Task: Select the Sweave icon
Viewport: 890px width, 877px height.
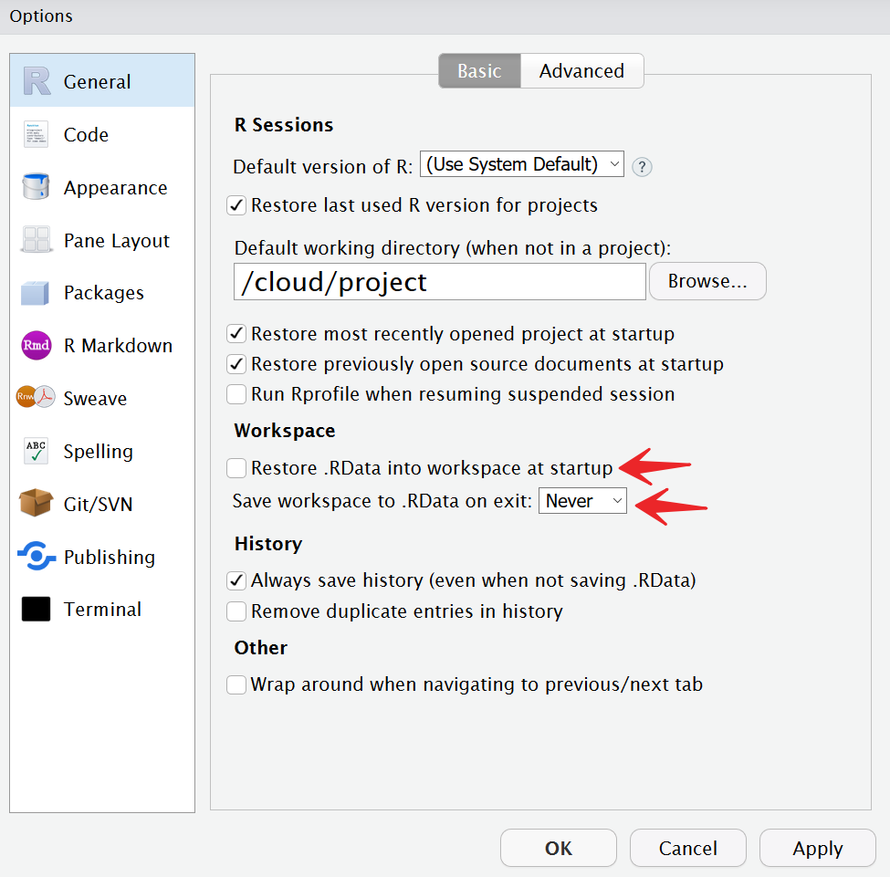Action: [x=37, y=398]
